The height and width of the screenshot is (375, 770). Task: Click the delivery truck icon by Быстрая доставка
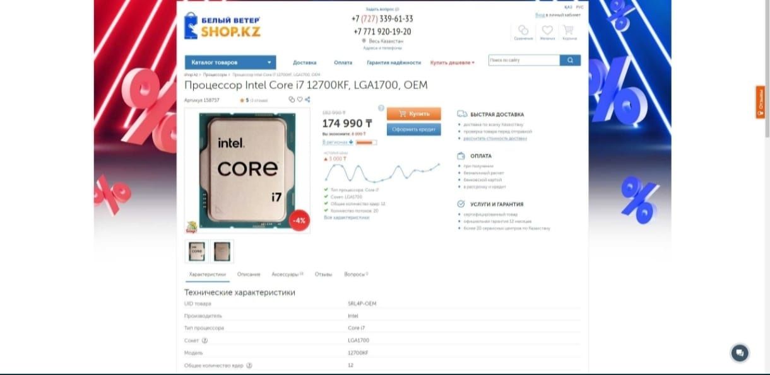[463, 115]
